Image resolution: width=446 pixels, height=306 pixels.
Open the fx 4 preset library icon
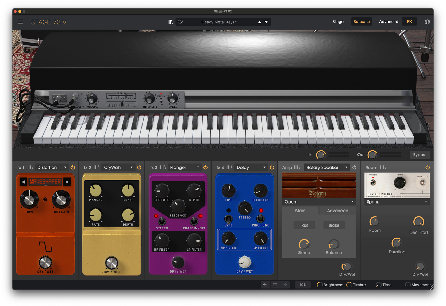tap(229, 168)
